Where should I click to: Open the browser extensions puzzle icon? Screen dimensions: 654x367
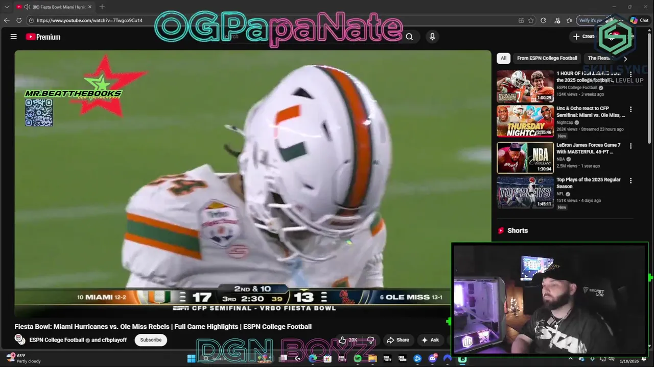pyautogui.click(x=543, y=20)
